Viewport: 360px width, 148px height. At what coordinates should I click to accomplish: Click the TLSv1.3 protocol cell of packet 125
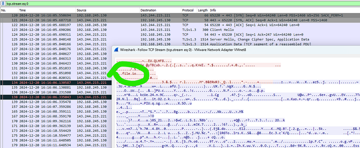189,39
